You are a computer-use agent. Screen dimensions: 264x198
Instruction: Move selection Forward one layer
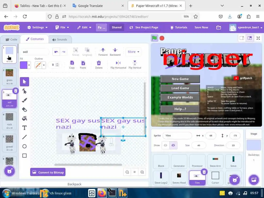tap(103, 52)
